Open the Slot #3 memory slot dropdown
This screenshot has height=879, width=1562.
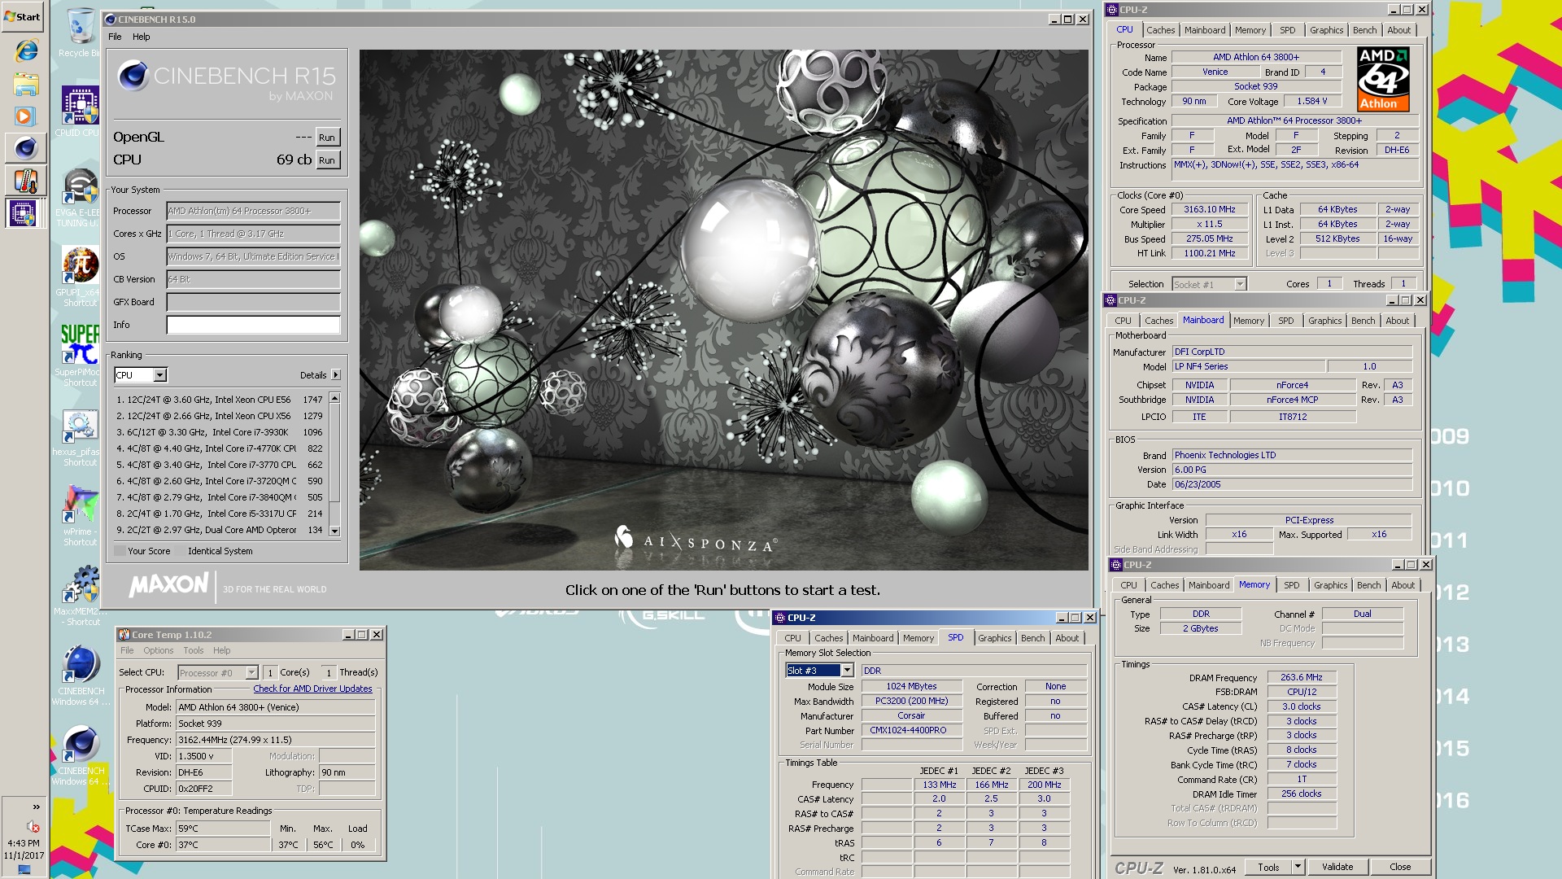(847, 671)
